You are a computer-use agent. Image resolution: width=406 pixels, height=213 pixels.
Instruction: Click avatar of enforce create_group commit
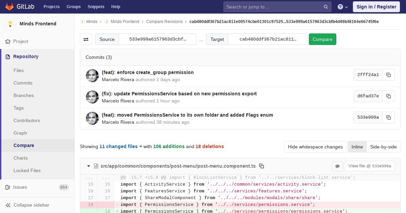click(92, 76)
